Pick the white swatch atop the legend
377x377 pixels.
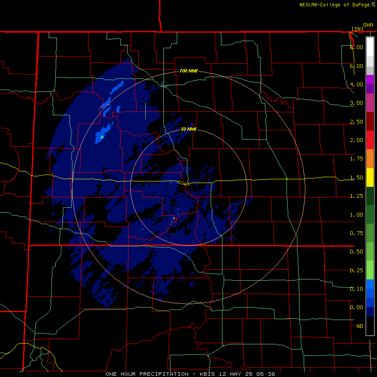[370, 47]
